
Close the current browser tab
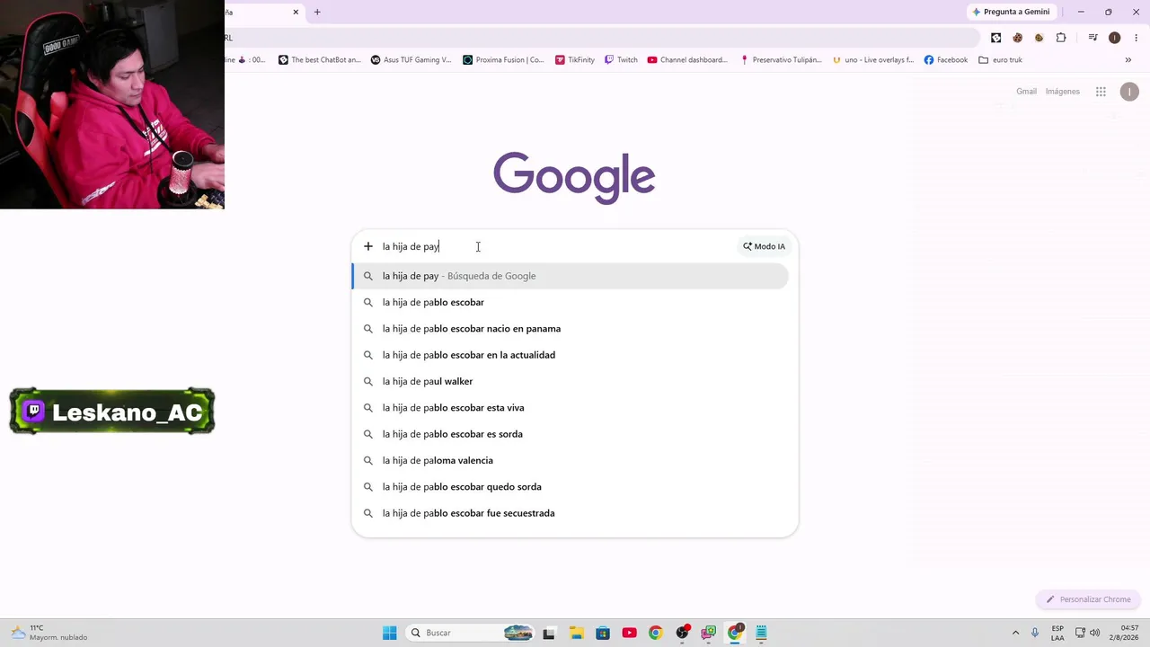296,12
